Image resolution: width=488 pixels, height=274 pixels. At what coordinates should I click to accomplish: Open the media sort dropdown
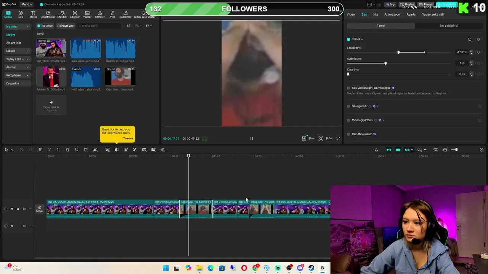pyautogui.click(x=138, y=26)
